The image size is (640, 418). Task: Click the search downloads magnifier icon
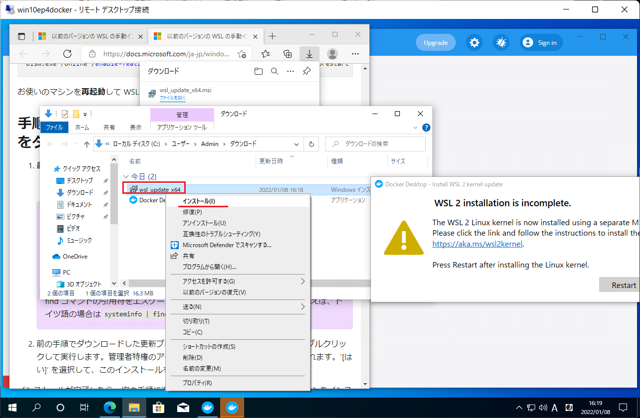(274, 71)
